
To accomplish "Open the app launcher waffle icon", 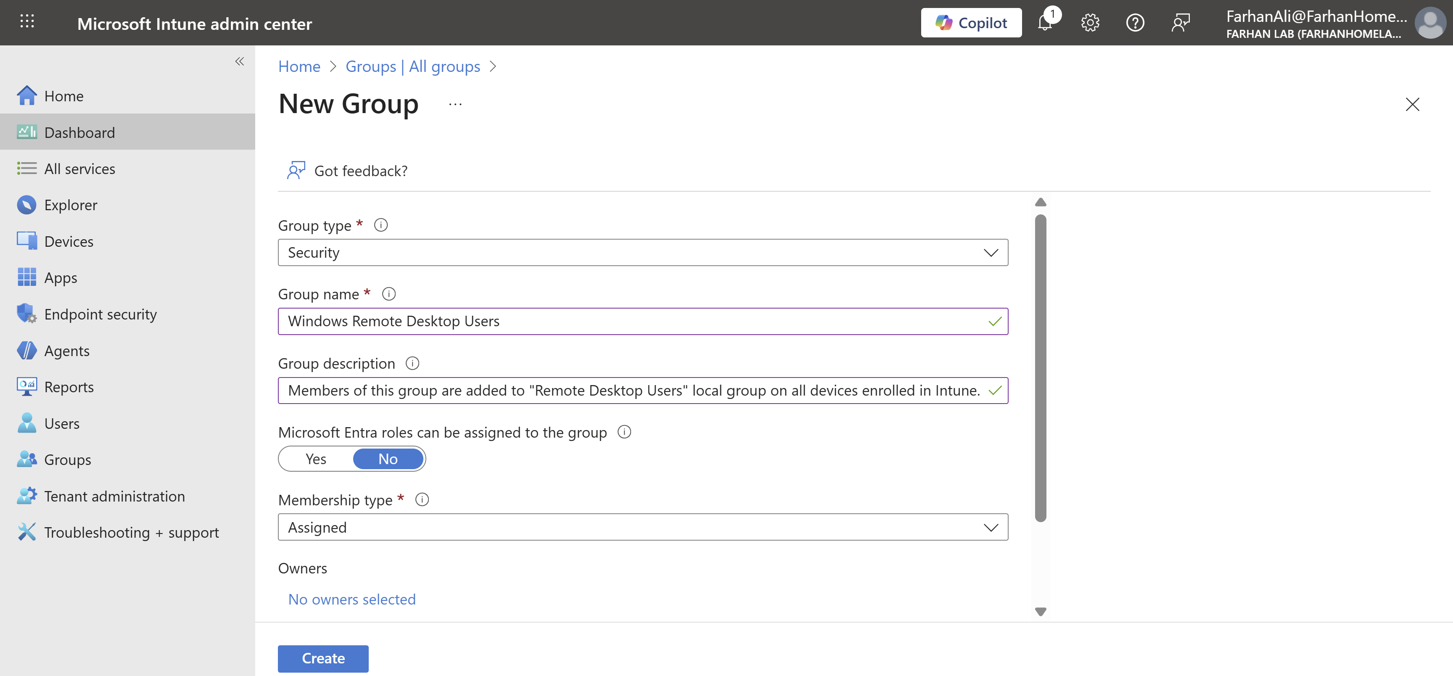I will (27, 22).
